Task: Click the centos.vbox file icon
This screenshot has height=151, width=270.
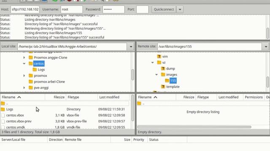Action: click(x=3, y=115)
